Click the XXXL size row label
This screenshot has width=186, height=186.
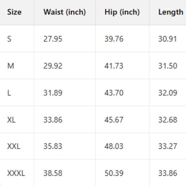pos(16,173)
